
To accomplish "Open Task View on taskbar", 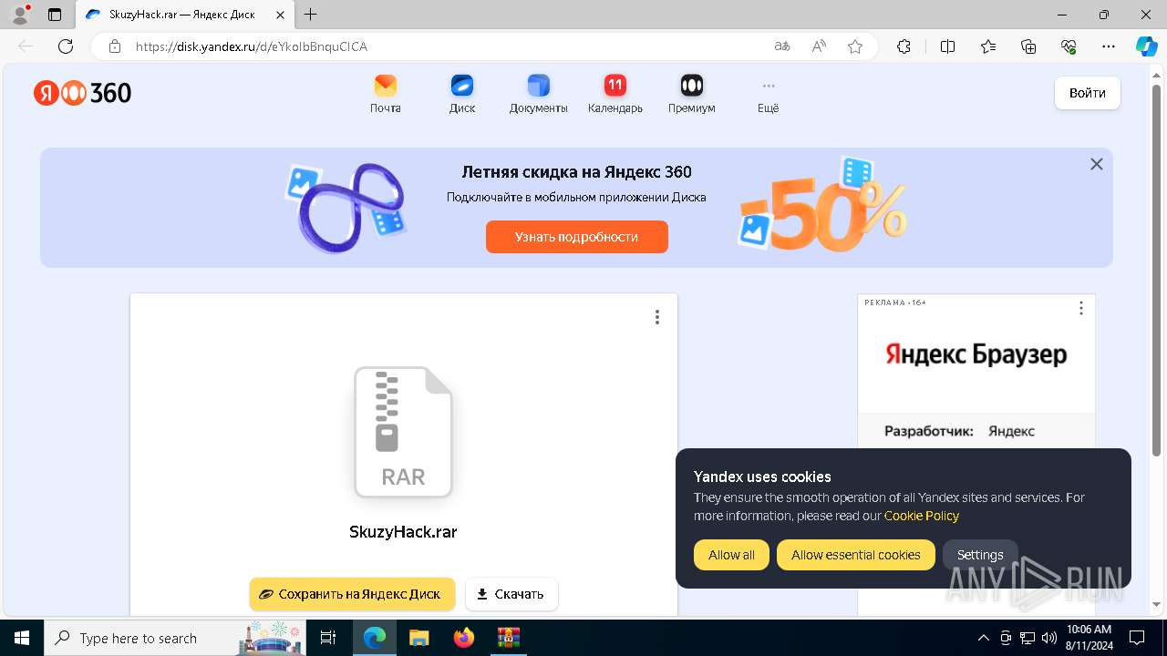I will (x=329, y=638).
